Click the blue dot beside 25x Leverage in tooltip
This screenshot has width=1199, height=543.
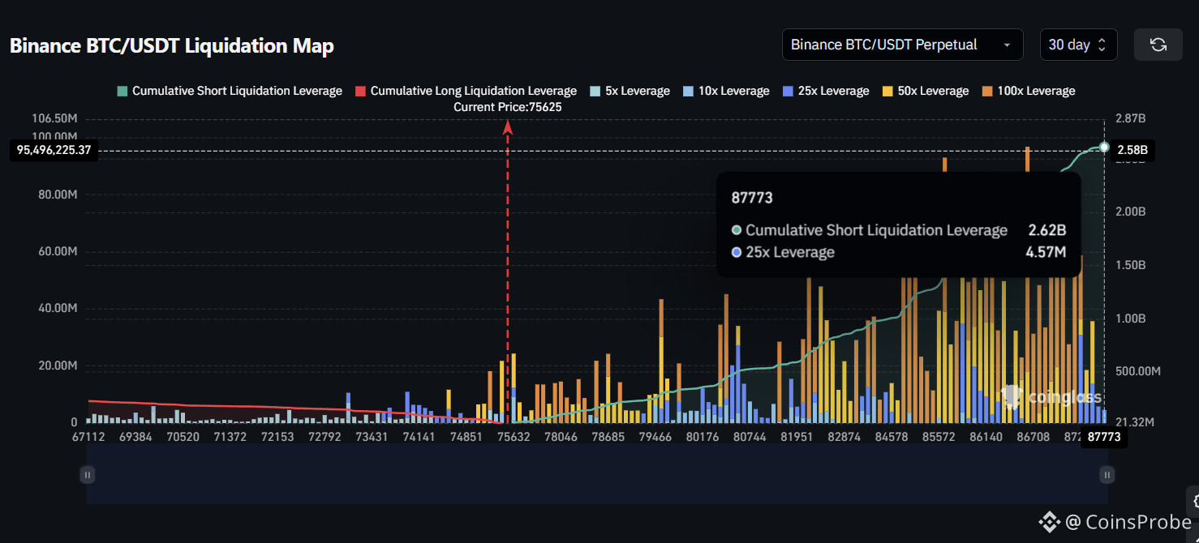click(738, 252)
